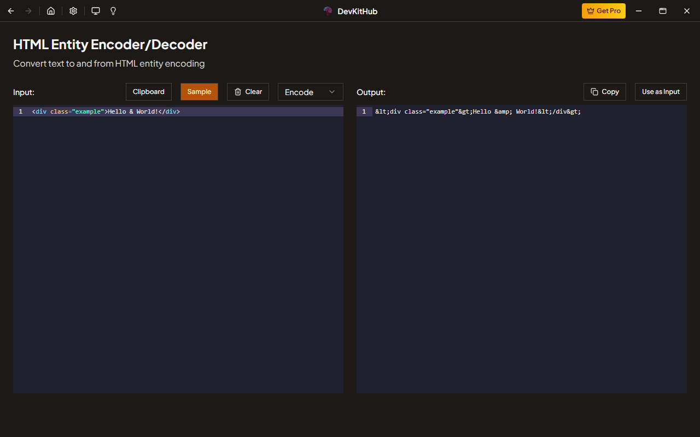Click the output line number 1
Image resolution: width=700 pixels, height=437 pixels.
(x=364, y=111)
